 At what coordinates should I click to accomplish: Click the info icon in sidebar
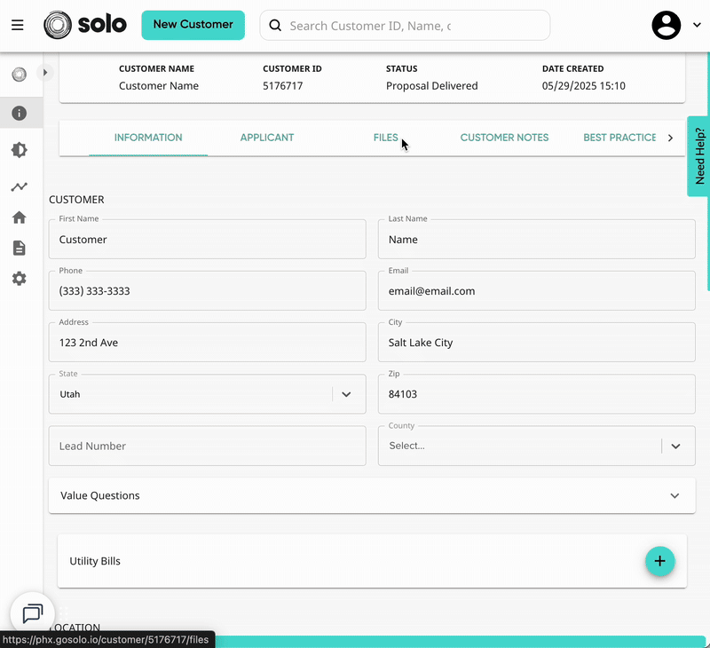(19, 113)
